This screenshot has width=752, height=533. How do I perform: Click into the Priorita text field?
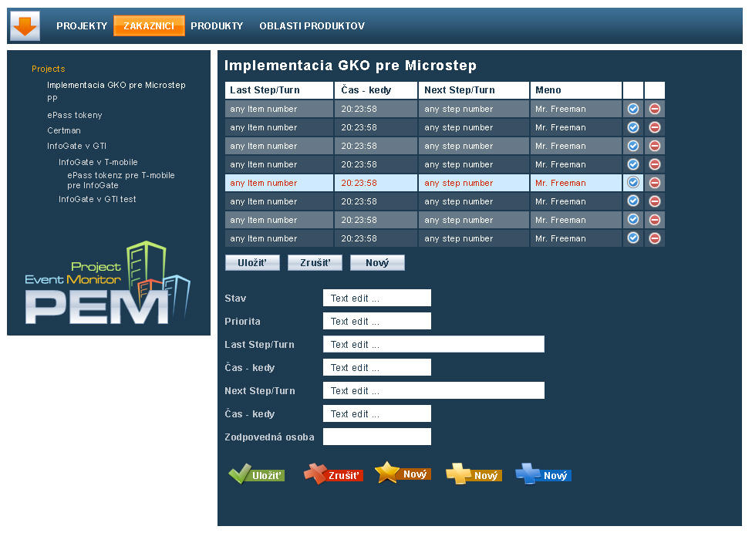(x=377, y=321)
